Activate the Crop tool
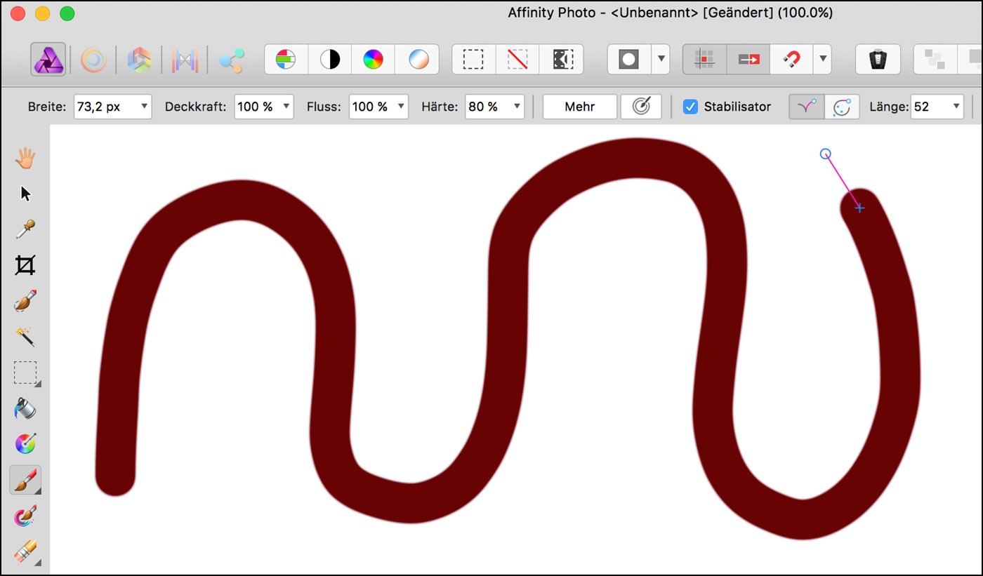This screenshot has width=983, height=576. tap(26, 265)
